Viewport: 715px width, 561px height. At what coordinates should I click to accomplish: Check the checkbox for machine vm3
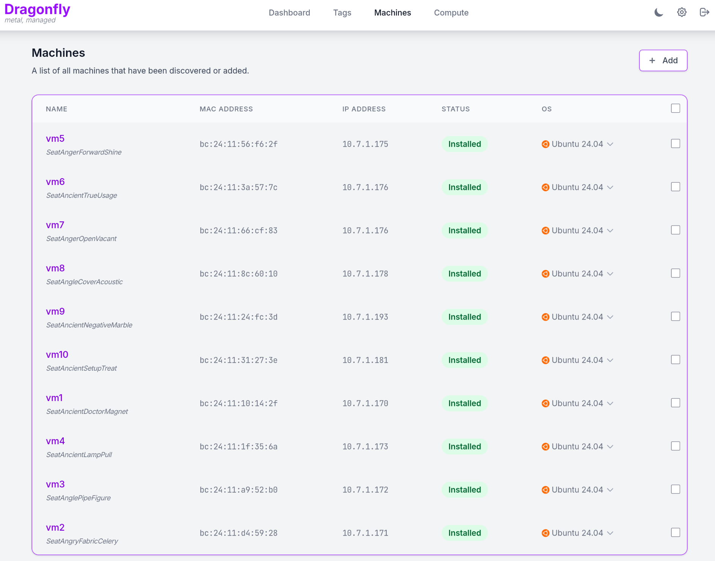[x=675, y=489]
